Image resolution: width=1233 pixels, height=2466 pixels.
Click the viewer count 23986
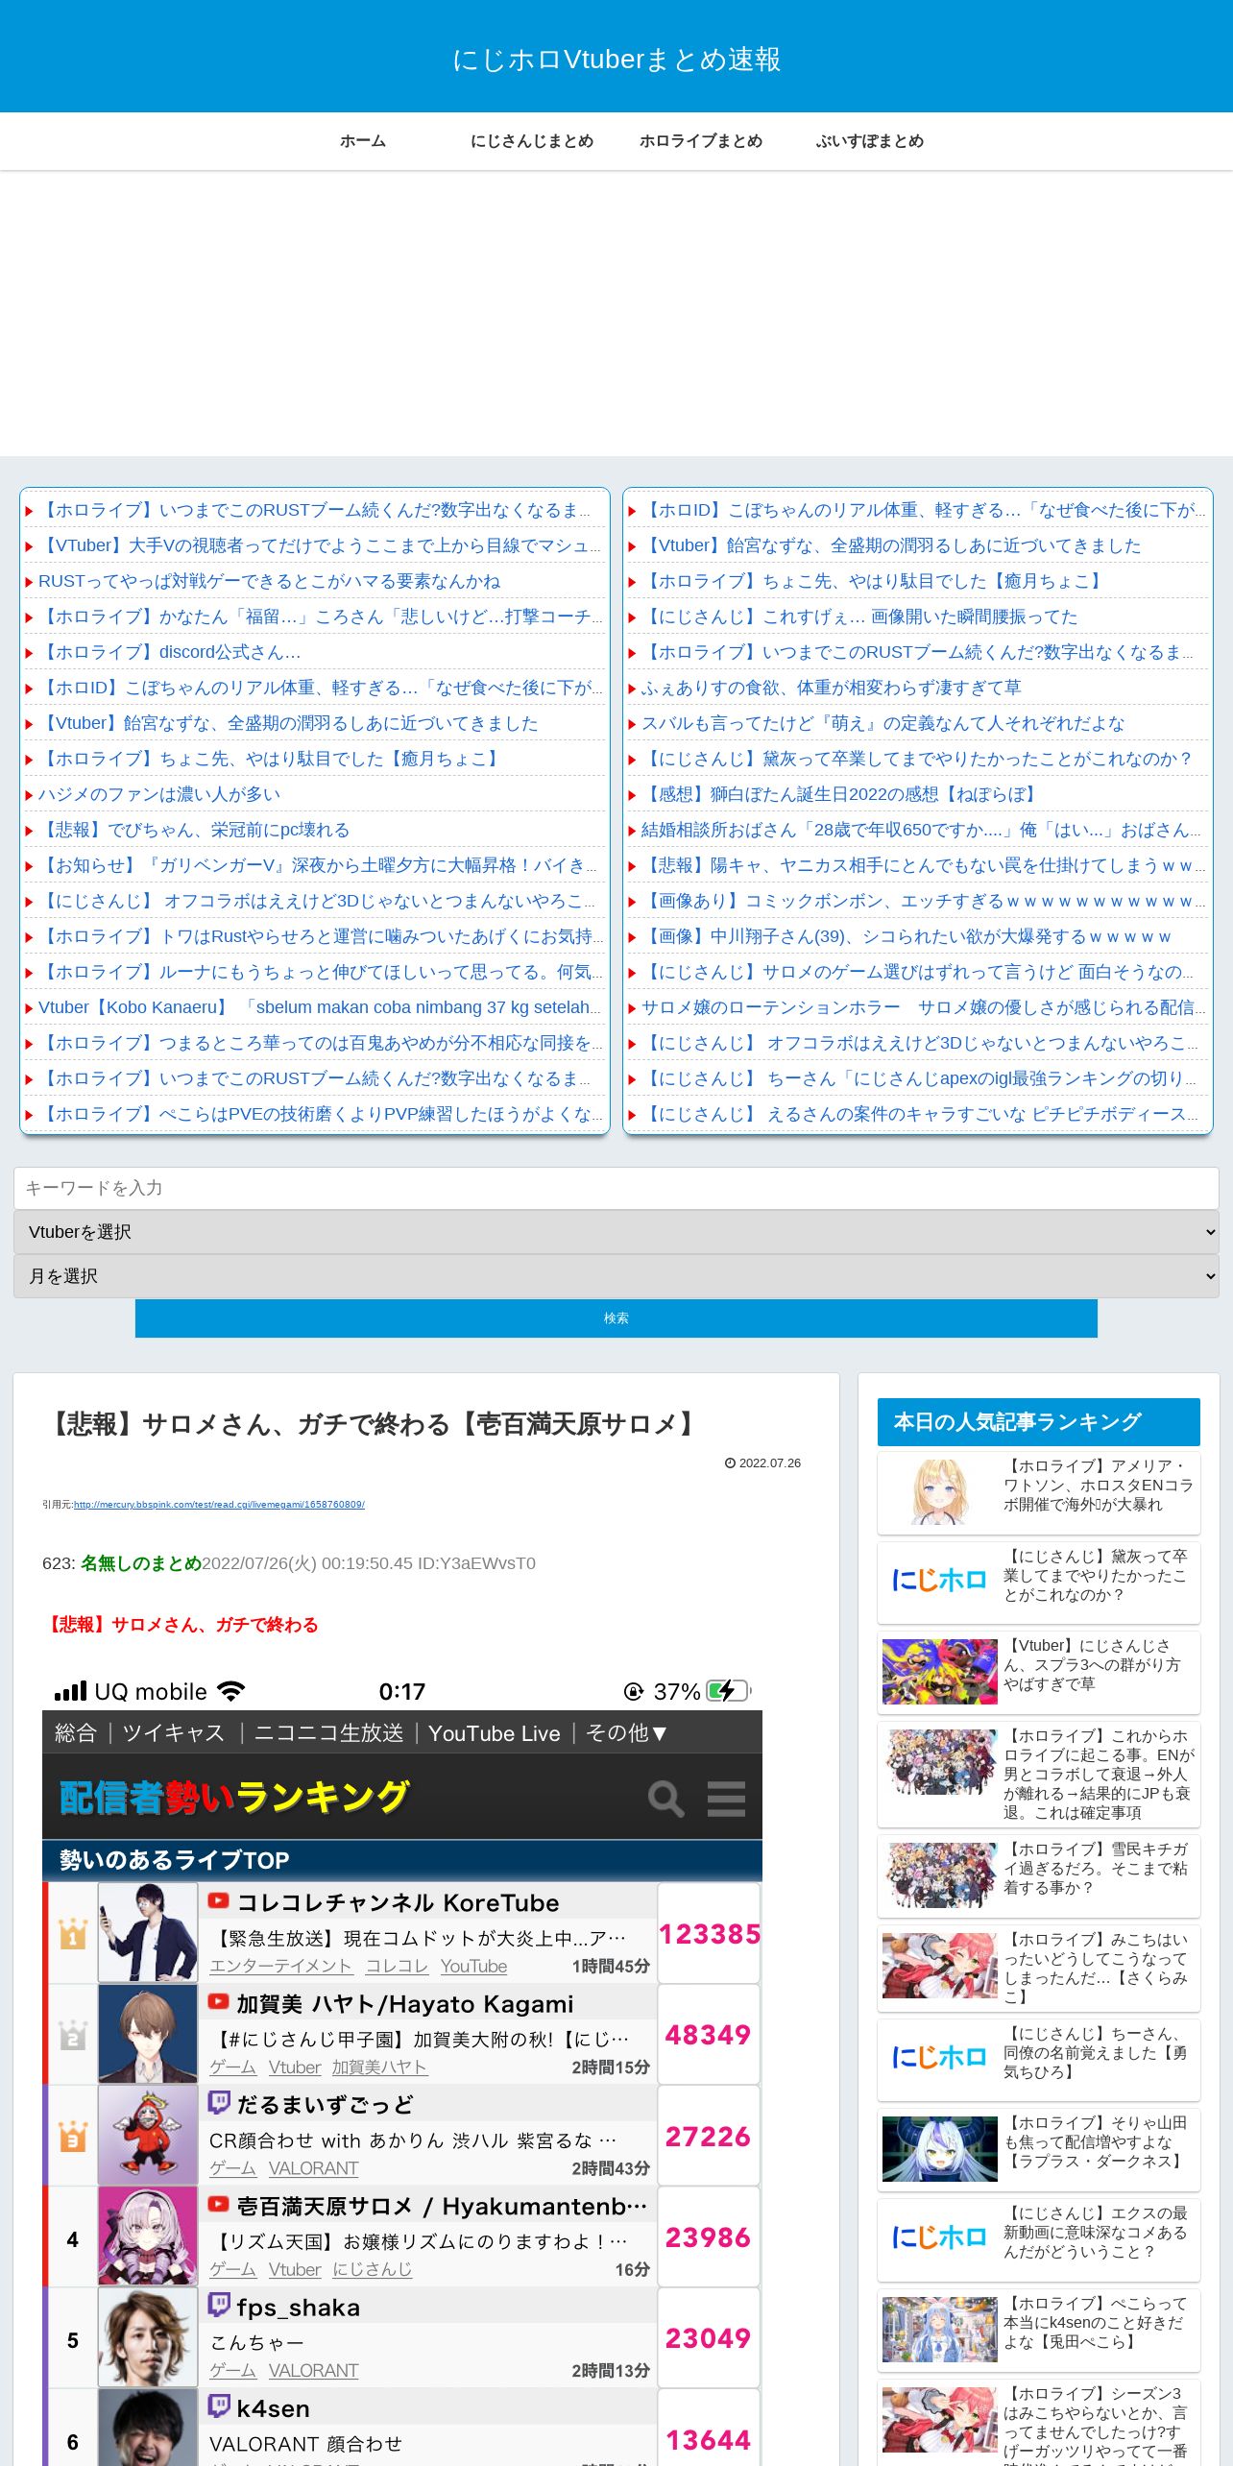(x=708, y=2237)
